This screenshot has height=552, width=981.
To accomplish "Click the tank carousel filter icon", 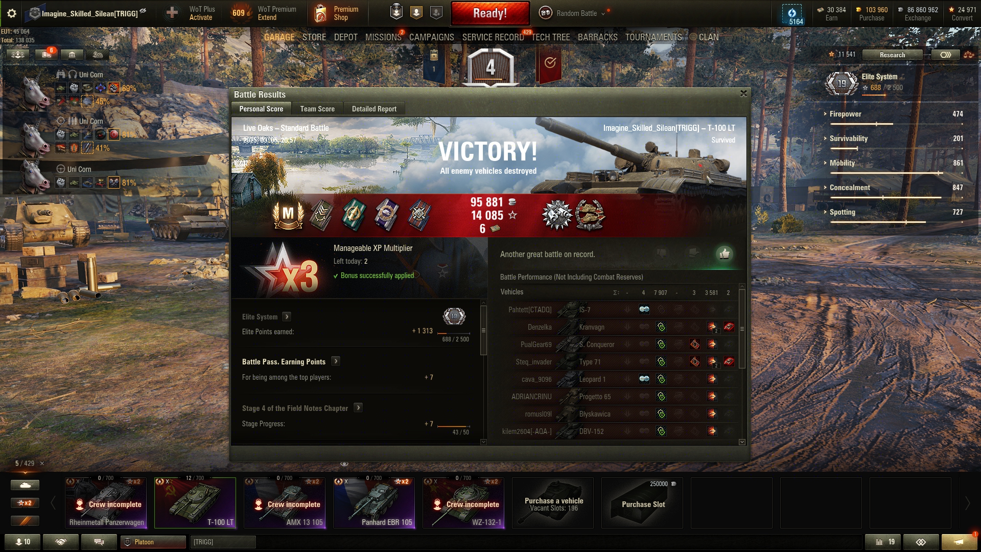I will pos(25,485).
